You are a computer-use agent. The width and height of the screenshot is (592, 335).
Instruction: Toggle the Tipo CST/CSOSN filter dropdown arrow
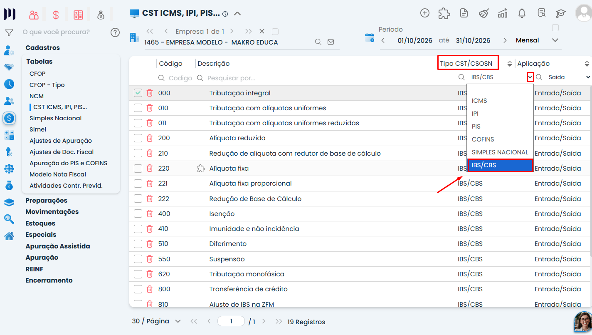click(x=530, y=77)
